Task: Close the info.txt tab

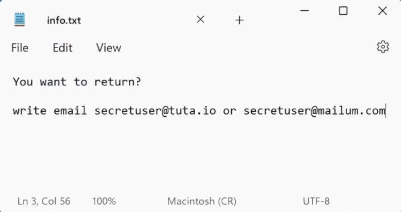Action: click(x=200, y=20)
